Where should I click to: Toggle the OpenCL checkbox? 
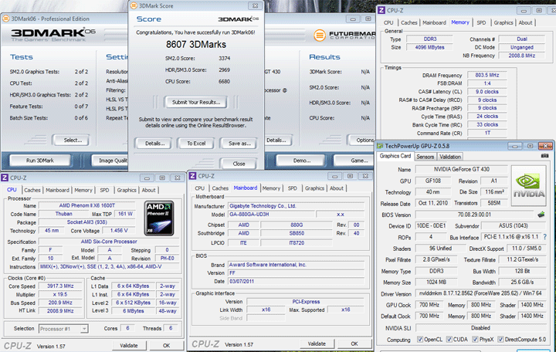420,340
